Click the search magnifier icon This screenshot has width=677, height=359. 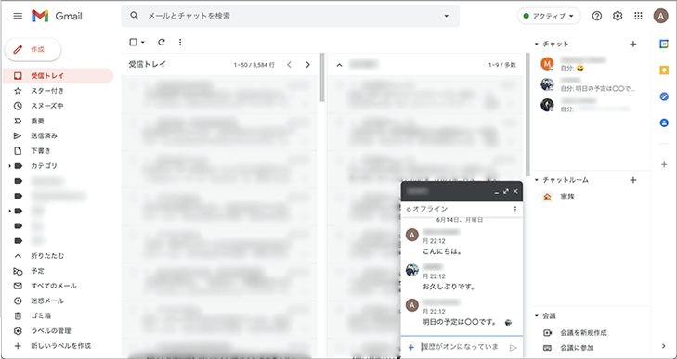click(135, 16)
